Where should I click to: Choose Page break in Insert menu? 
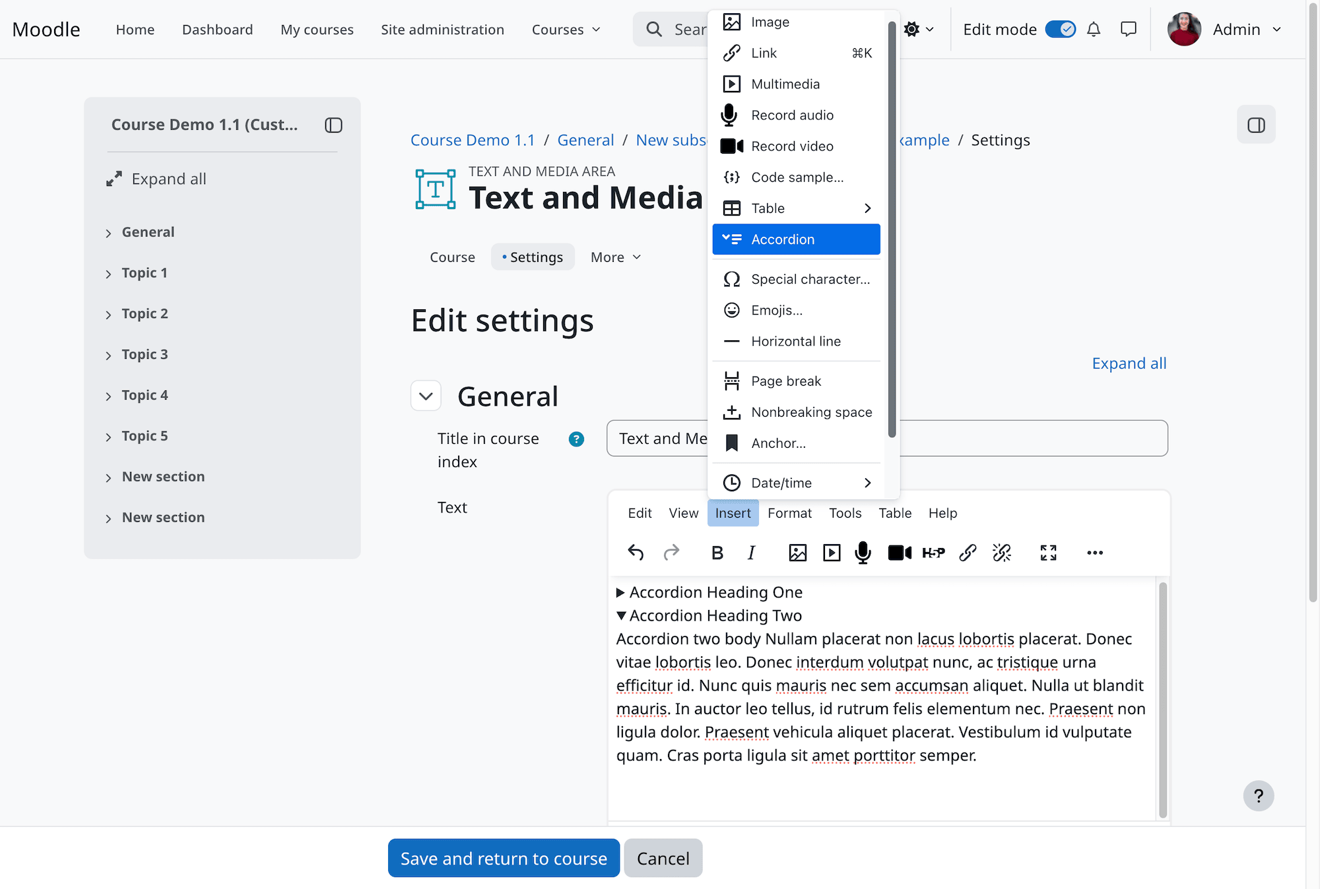coord(796,381)
